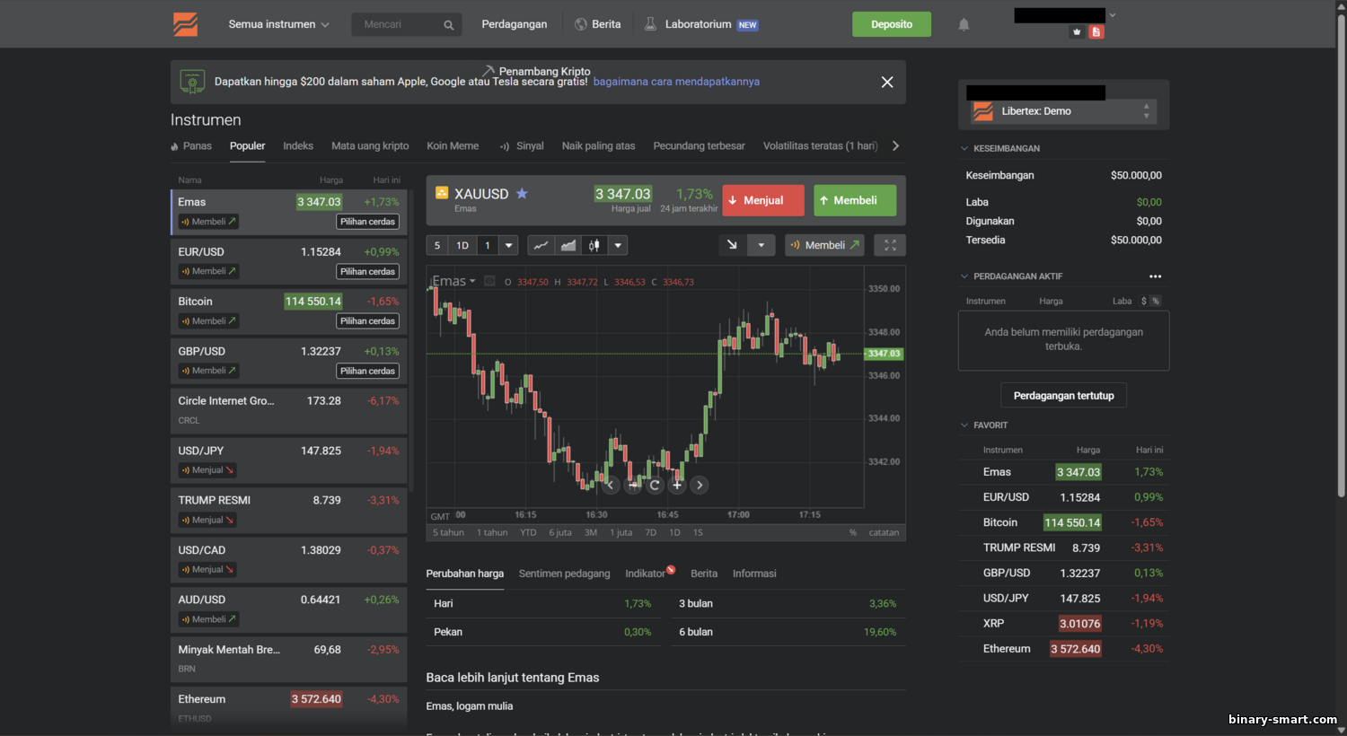Open the Libertex: Demo account selector
The width and height of the screenshot is (1347, 736).
tap(1063, 111)
